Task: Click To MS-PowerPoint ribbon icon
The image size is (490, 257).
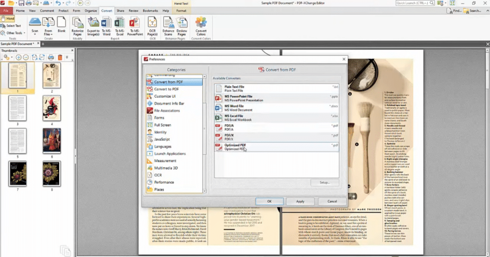Action: 134,26
